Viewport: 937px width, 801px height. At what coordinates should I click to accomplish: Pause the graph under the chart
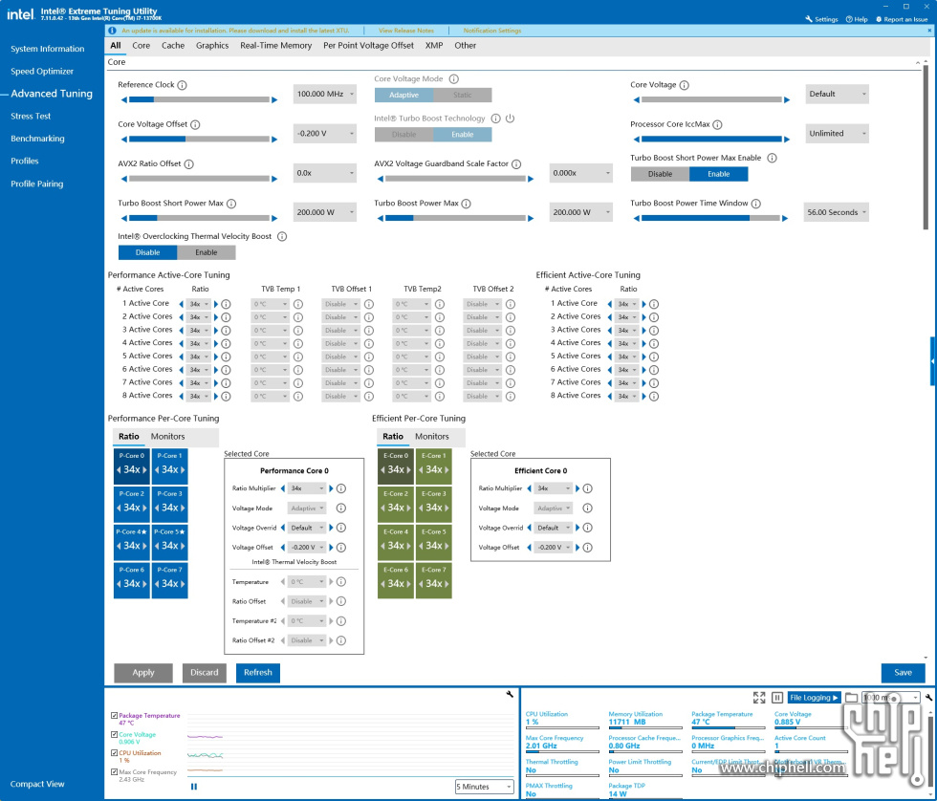click(193, 787)
